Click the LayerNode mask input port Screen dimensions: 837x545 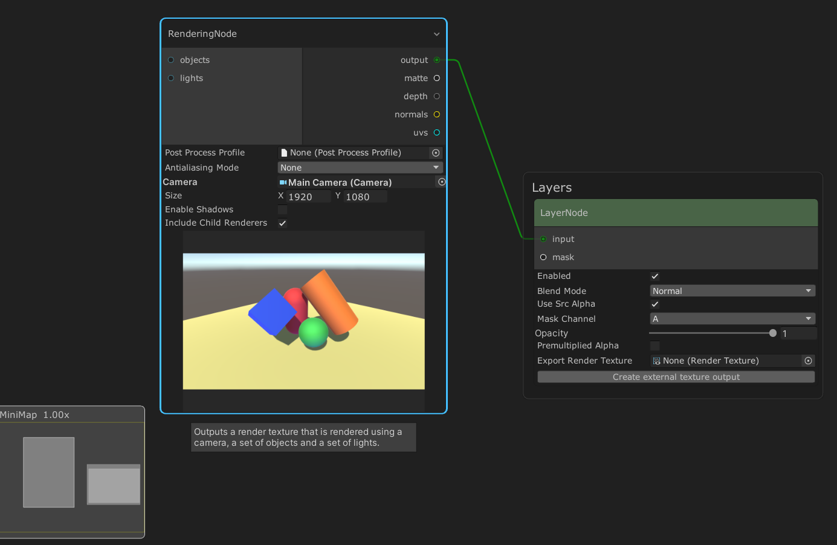[x=543, y=257]
